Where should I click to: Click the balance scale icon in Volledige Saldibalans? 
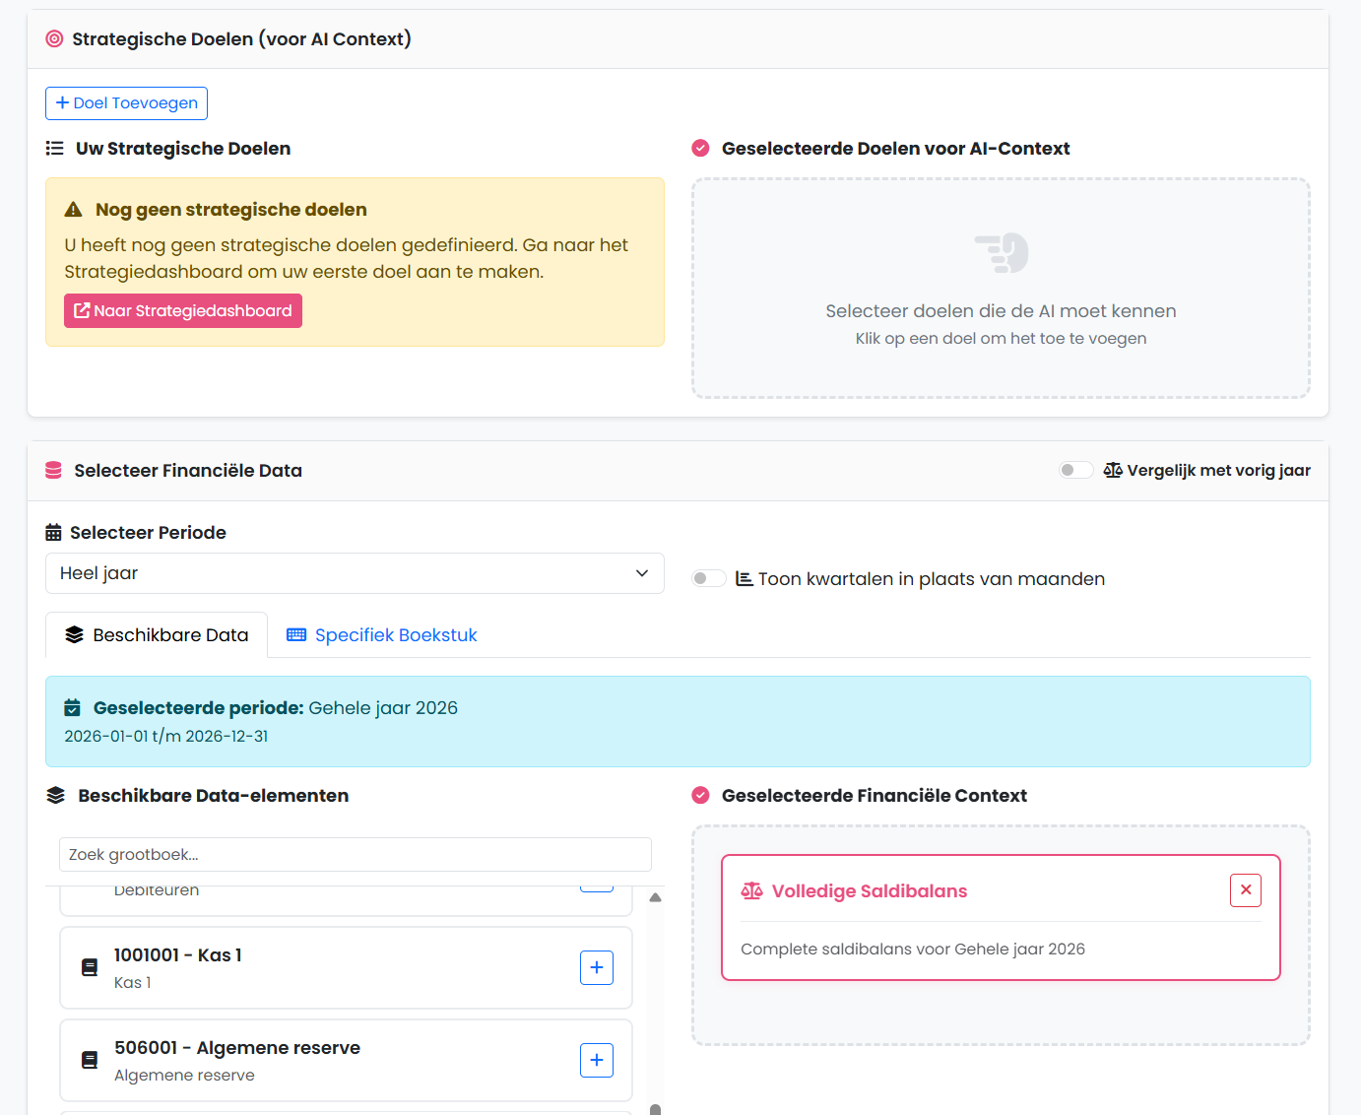751,891
